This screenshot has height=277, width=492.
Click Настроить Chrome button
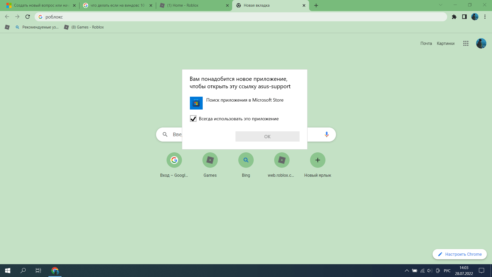tap(459, 254)
